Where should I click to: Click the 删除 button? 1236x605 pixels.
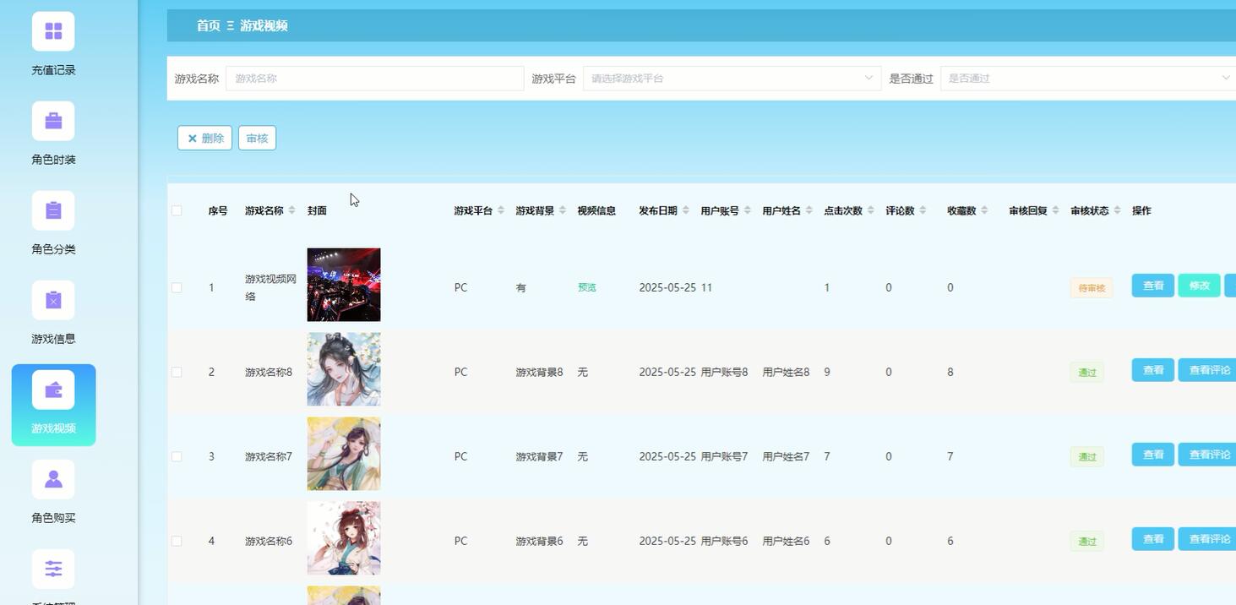coord(204,138)
